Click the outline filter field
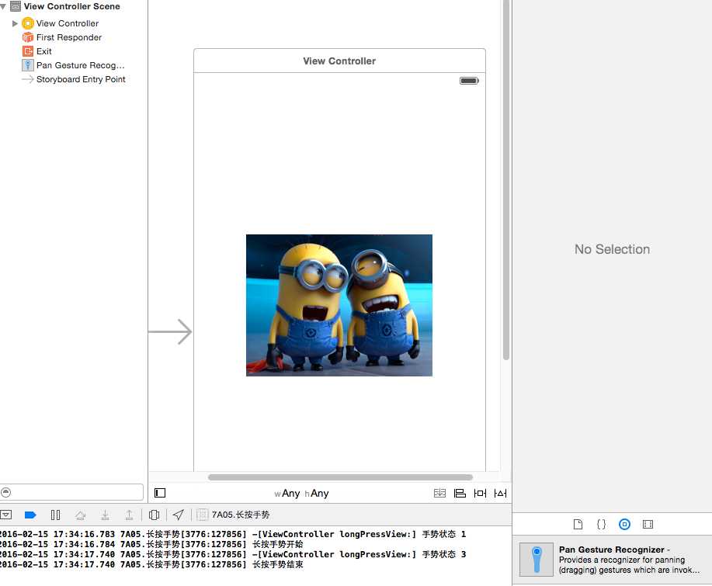712x586 pixels. click(71, 492)
